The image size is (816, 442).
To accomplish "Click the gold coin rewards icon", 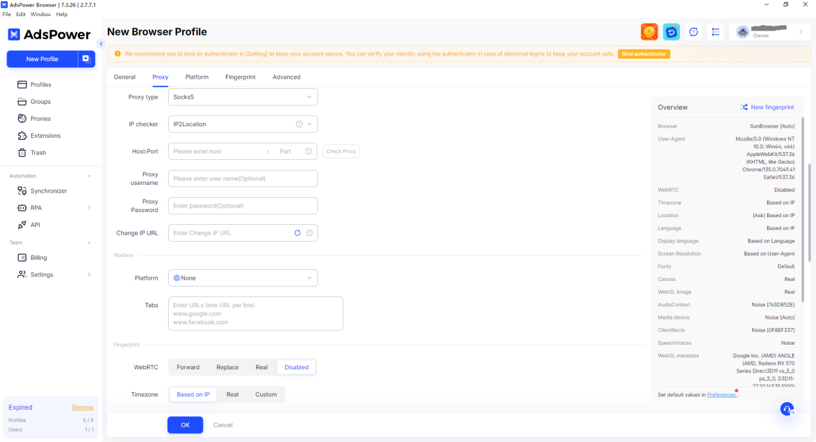I will 649,32.
